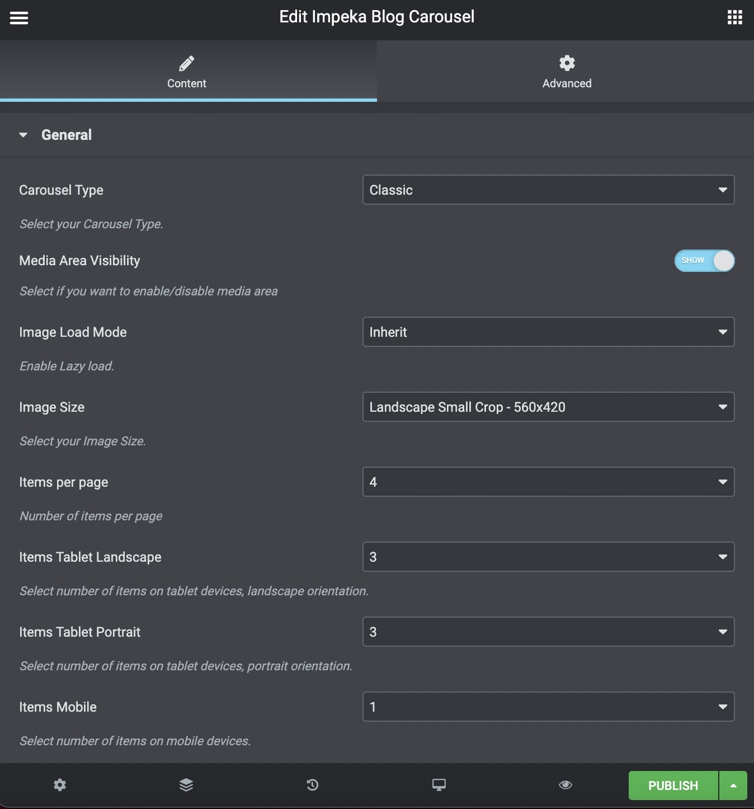Open page settings gear in footer
Image resolution: width=754 pixels, height=809 pixels.
point(60,785)
